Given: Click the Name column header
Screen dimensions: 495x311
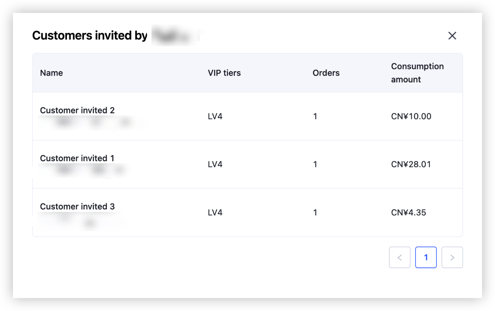Looking at the screenshot, I should pos(51,73).
